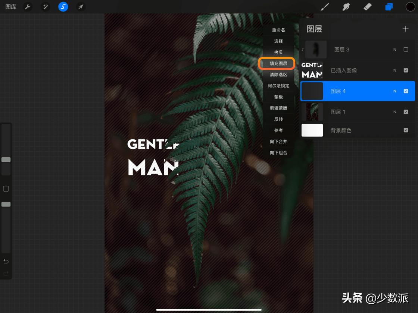This screenshot has width=418, height=313.
Task: Choose 阿尔法锁定 in the layer menu
Action: pos(278,86)
